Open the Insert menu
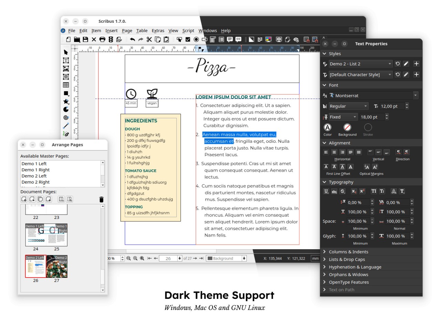Image resolution: width=441 pixels, height=333 pixels. point(111,31)
